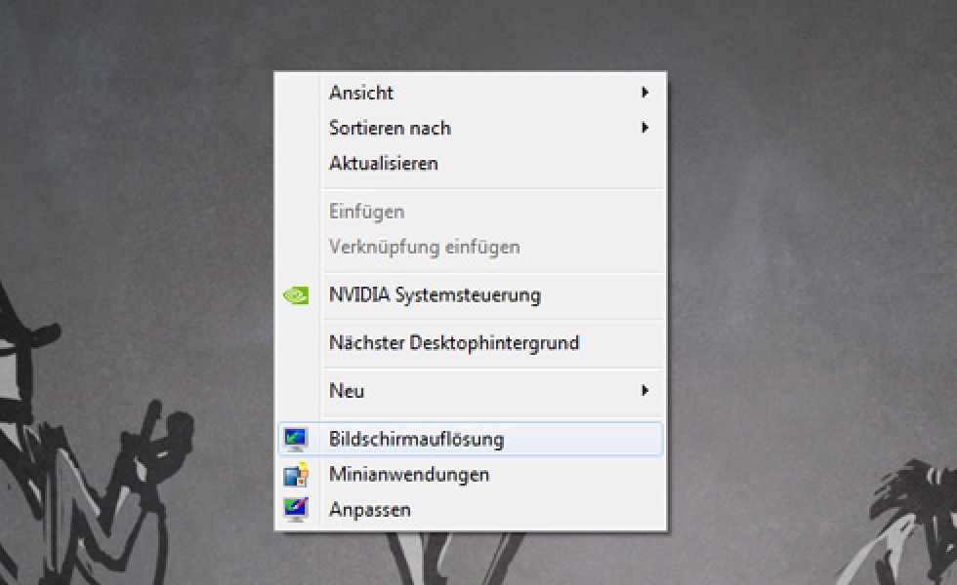Open NVIDIA Systemsteuerung from the menu
Viewport: 957px width, 585px height.
(435, 294)
